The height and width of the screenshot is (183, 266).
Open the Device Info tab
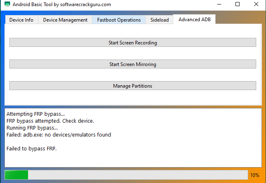pos(22,20)
